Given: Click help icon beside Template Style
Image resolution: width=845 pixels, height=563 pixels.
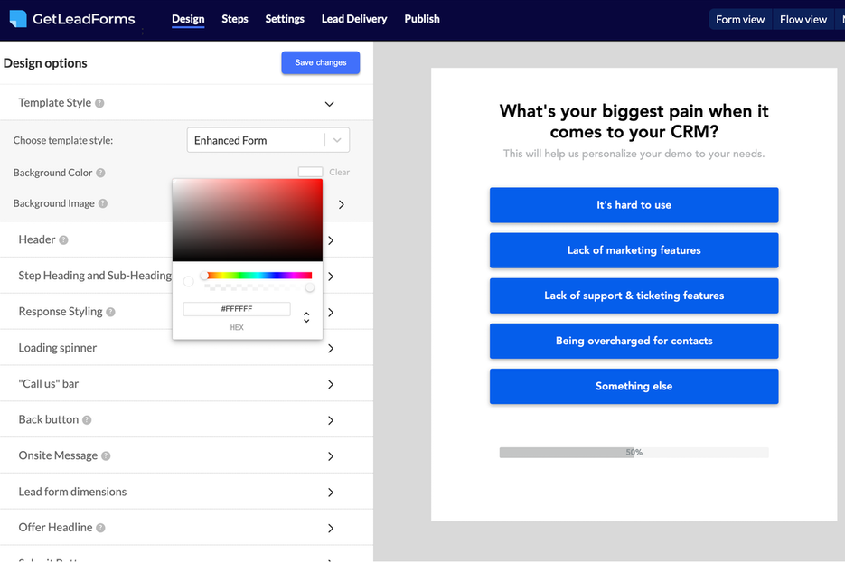Looking at the screenshot, I should [99, 103].
